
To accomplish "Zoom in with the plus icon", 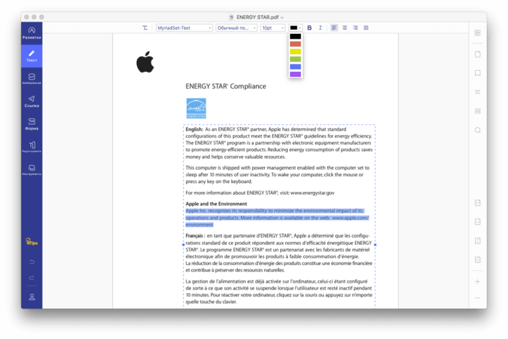I will pyautogui.click(x=478, y=281).
